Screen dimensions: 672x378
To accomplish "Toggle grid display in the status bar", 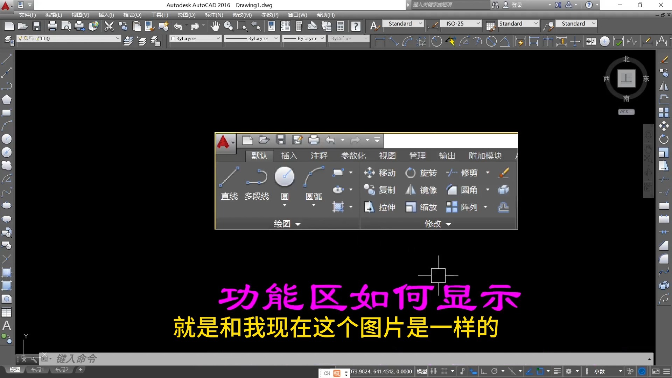I will [433, 371].
